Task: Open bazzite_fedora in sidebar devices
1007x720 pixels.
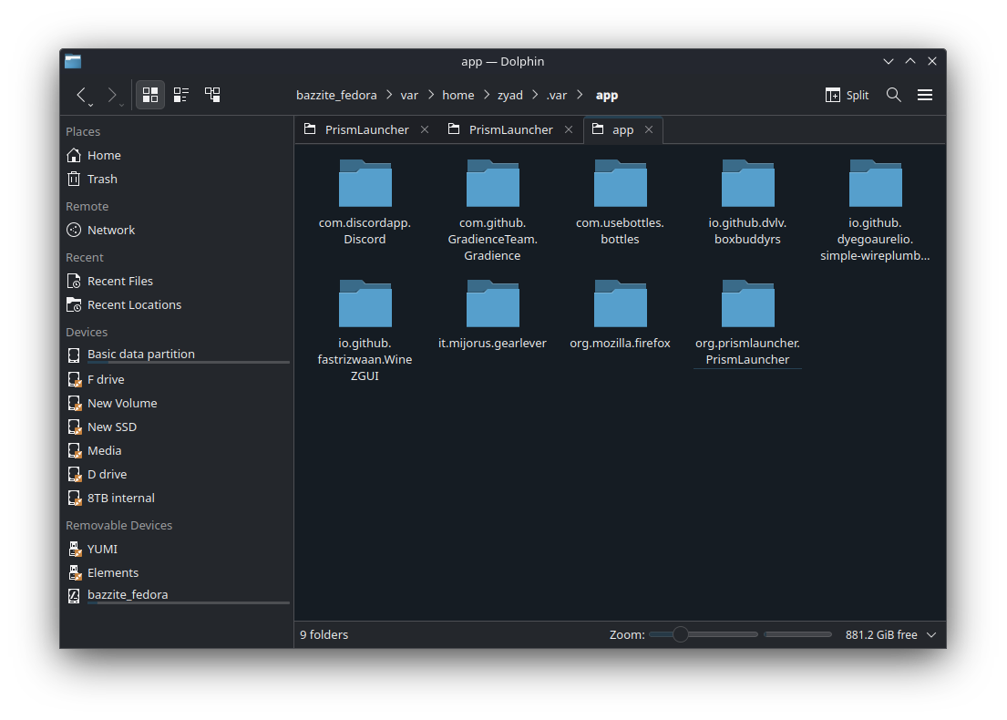Action: click(177, 595)
